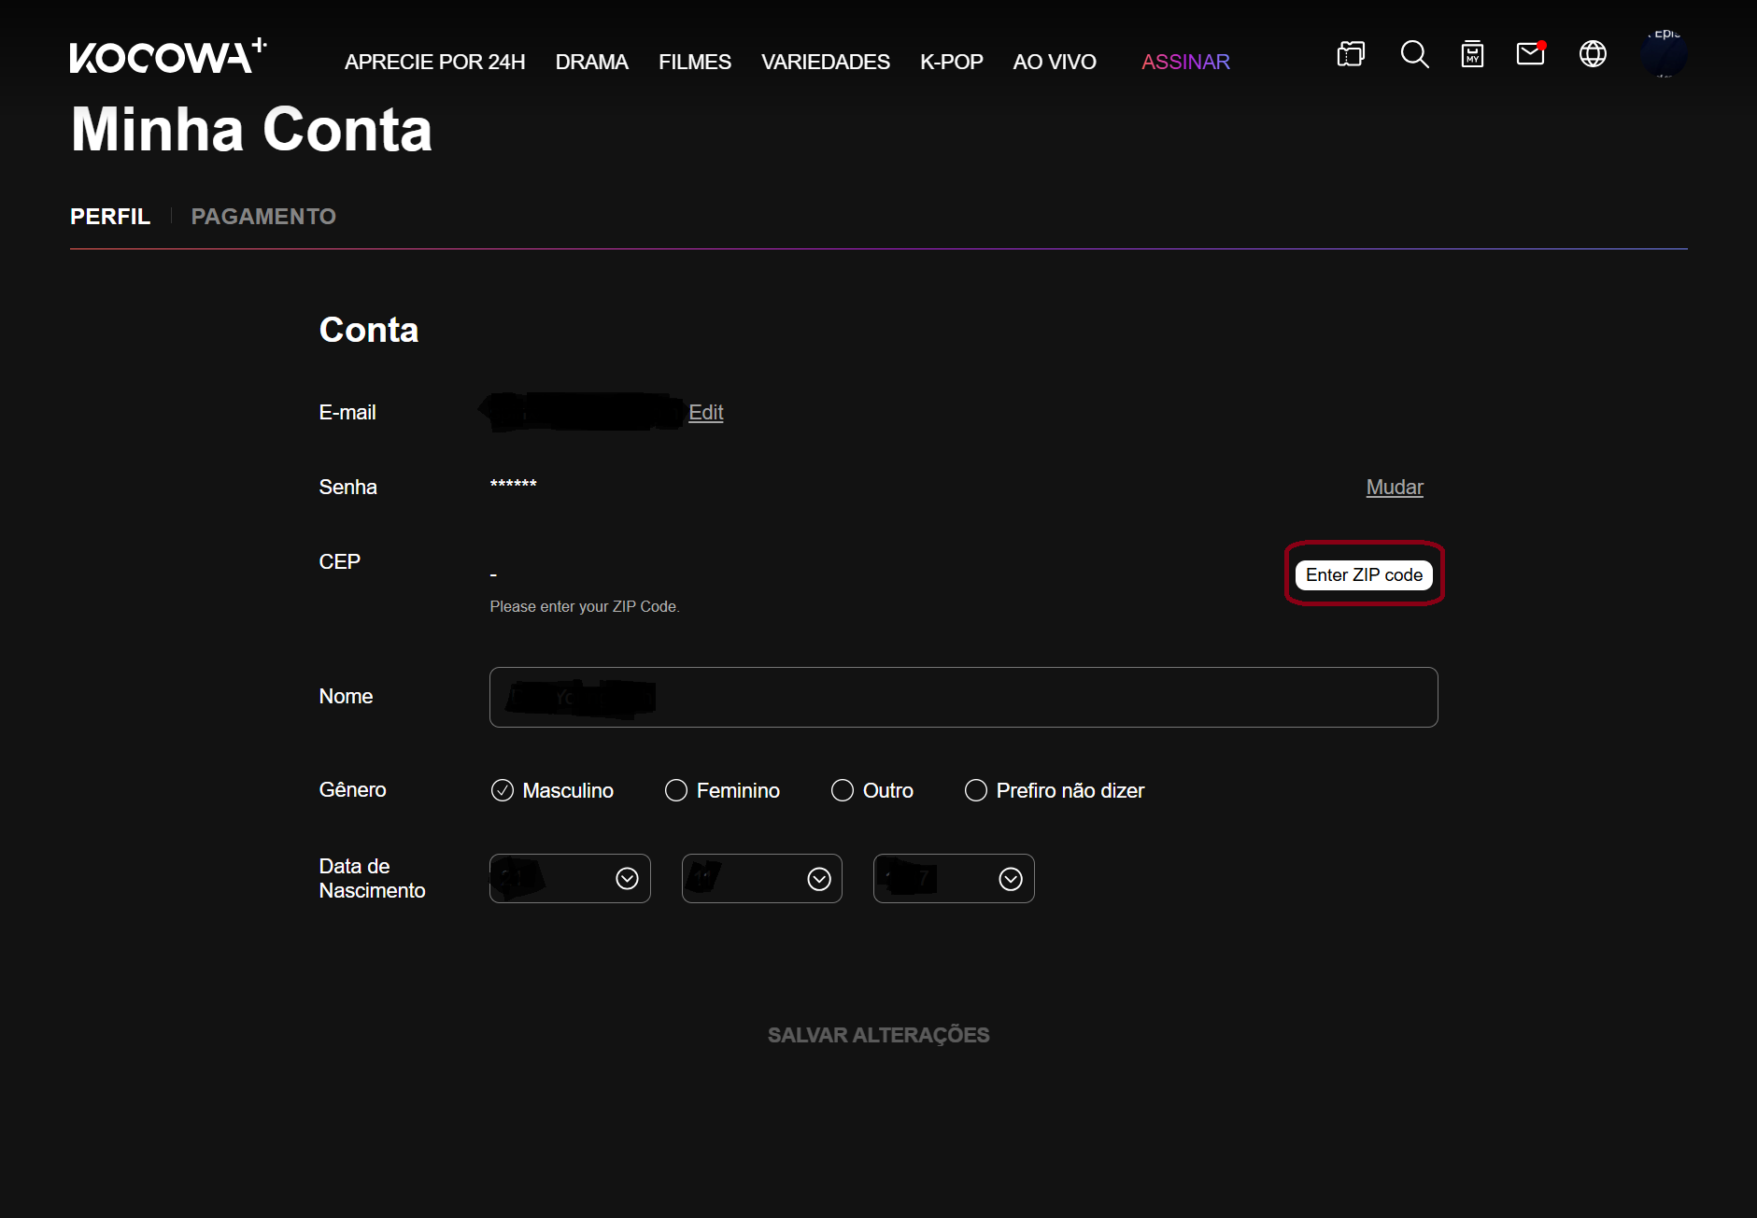Open the user profile avatar

1664,54
